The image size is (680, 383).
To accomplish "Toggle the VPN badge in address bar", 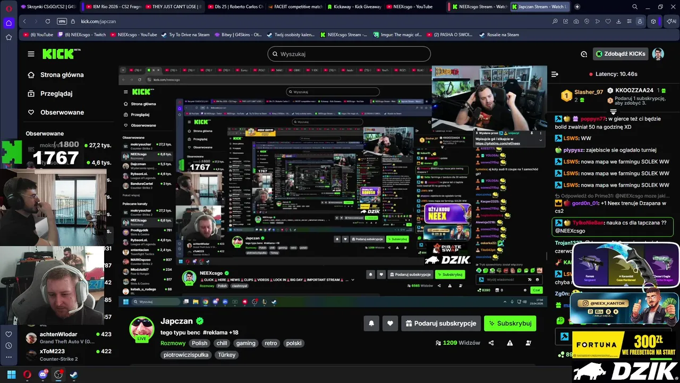I will 62,21.
